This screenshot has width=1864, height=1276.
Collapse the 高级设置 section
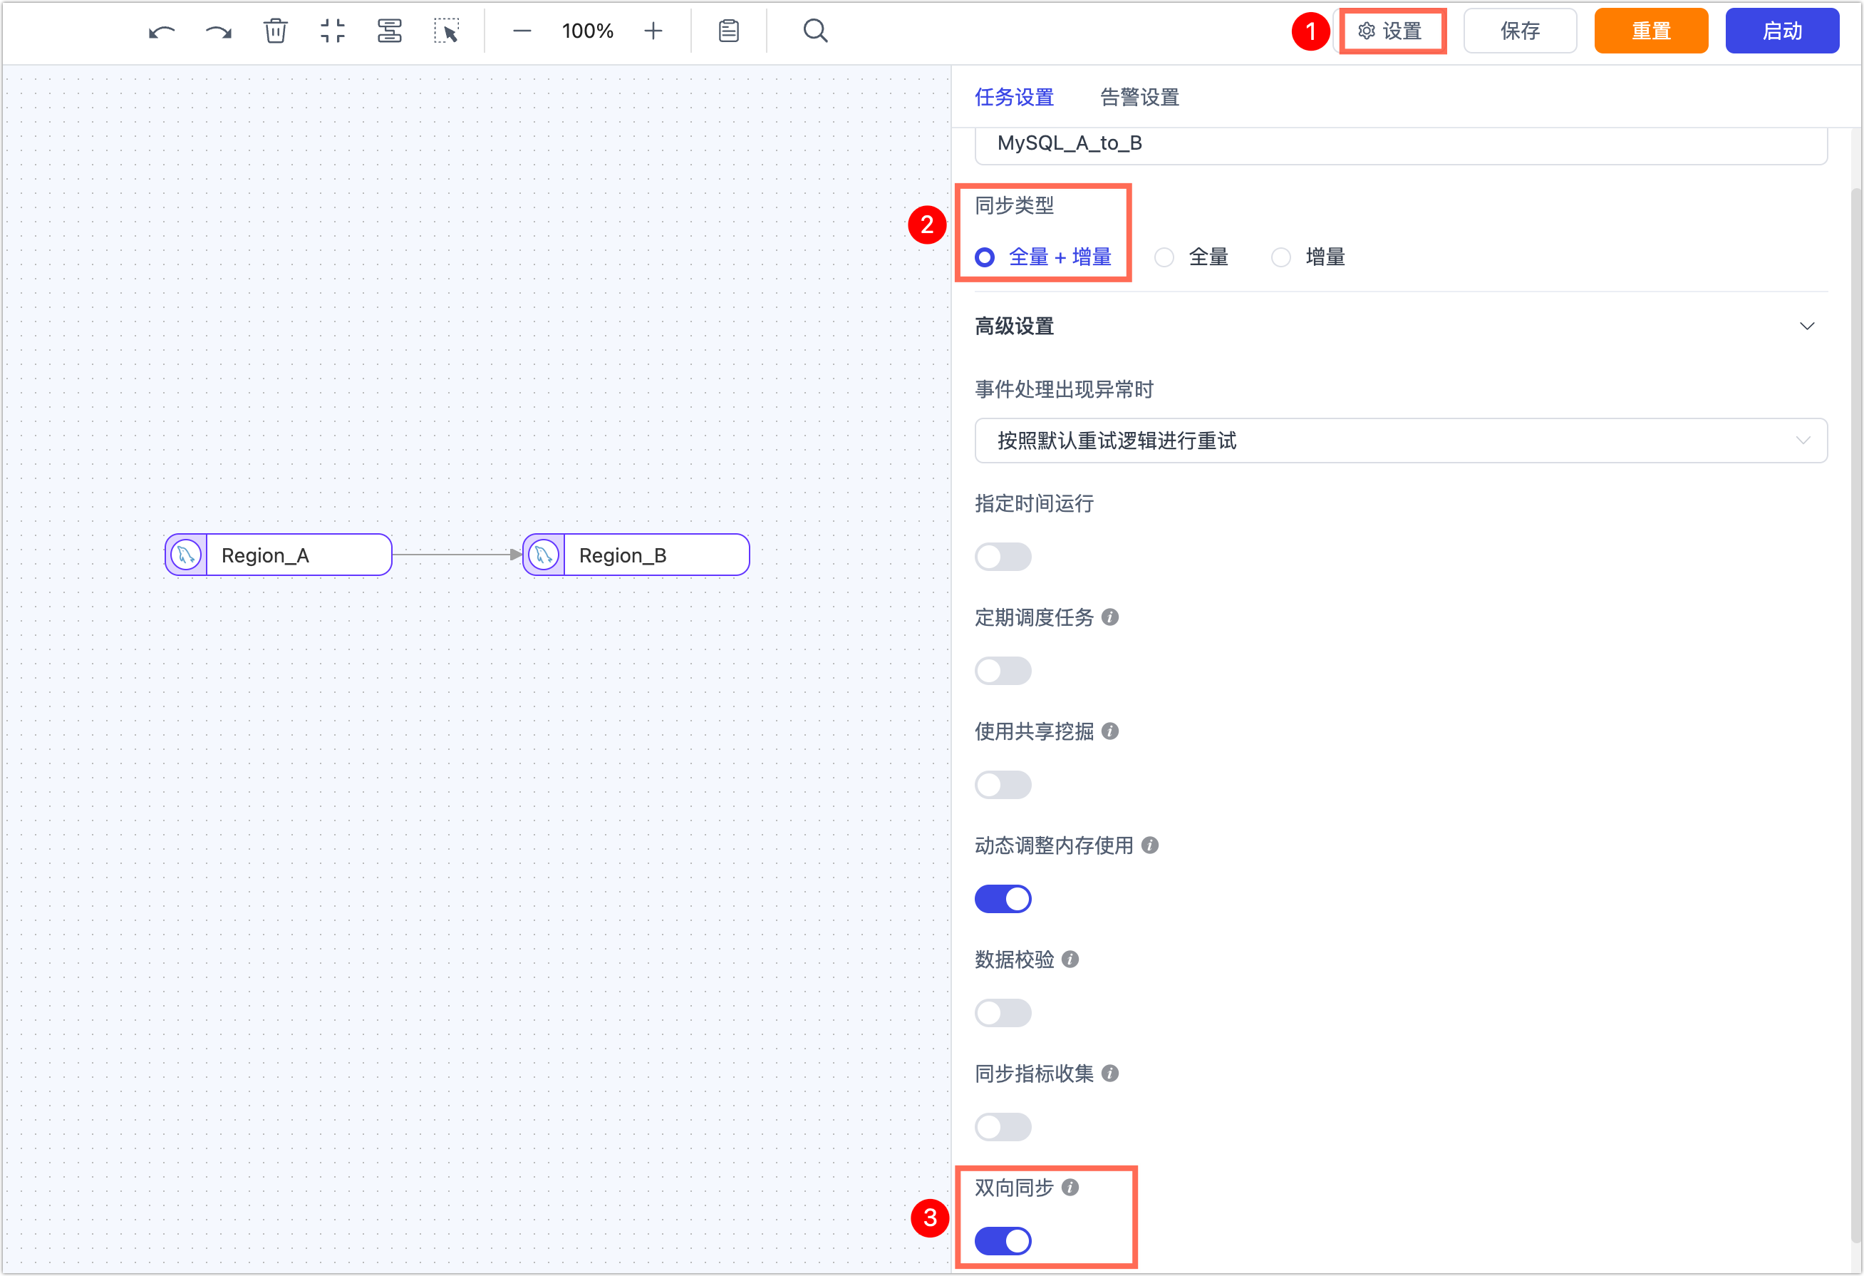click(x=1806, y=326)
